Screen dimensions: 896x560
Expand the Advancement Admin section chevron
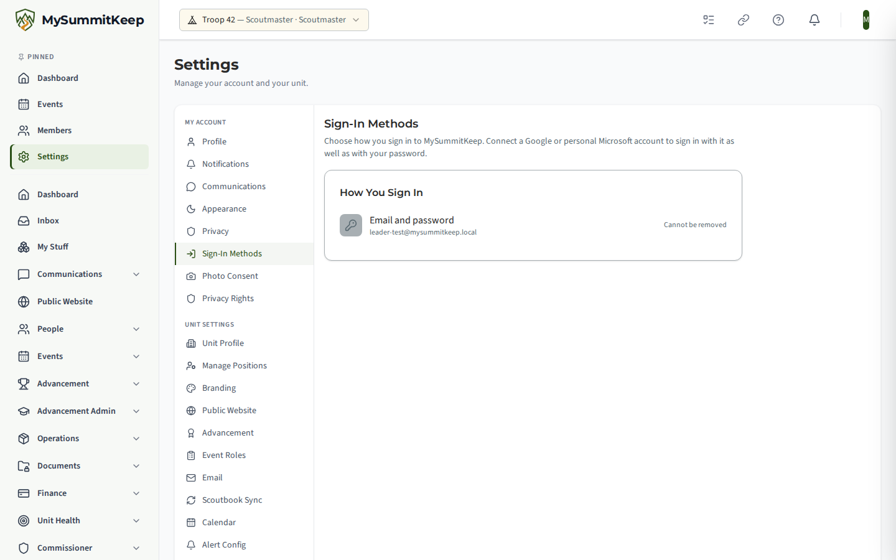pyautogui.click(x=136, y=411)
